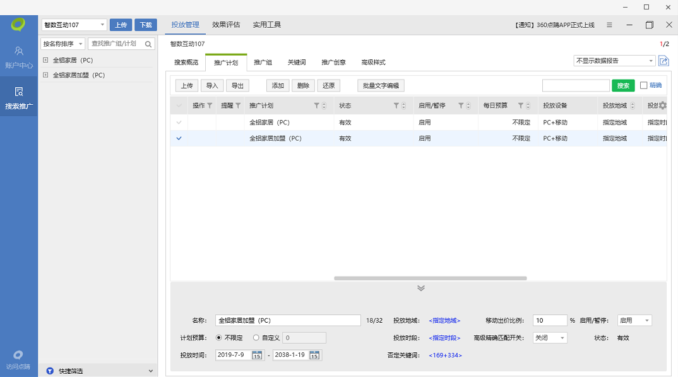This screenshot has width=678, height=377.
Task: Open table column settings gear
Action: pyautogui.click(x=662, y=105)
